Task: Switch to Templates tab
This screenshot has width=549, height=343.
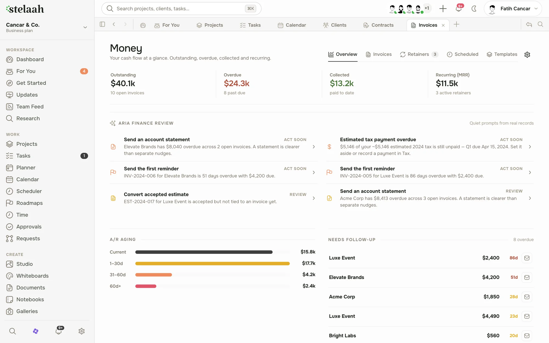Action: coord(502,54)
